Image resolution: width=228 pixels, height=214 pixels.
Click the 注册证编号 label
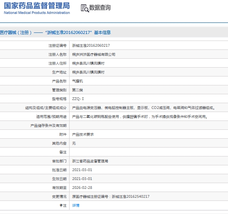[58, 46]
